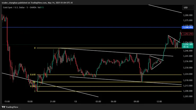Viewport: 196px width, 110px height.
Task: Open the USD currency selector
Action: pyautogui.click(x=188, y=8)
